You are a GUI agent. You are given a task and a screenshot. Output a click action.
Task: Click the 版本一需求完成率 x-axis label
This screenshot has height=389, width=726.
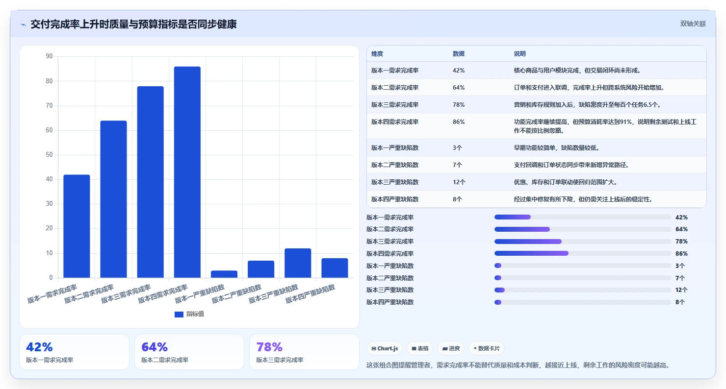tap(52, 294)
